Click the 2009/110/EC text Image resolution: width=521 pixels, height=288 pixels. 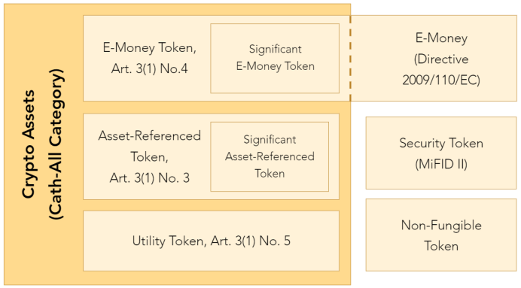coord(441,80)
